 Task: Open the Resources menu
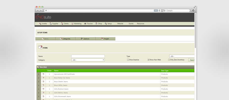pyautogui.click(x=140, y=24)
